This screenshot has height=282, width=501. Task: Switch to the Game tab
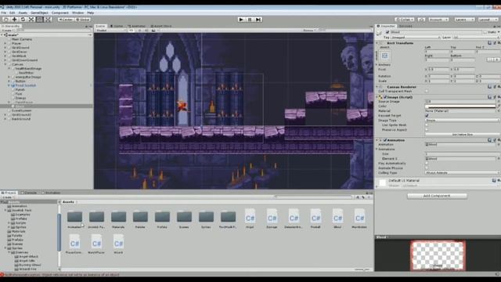(x=117, y=26)
